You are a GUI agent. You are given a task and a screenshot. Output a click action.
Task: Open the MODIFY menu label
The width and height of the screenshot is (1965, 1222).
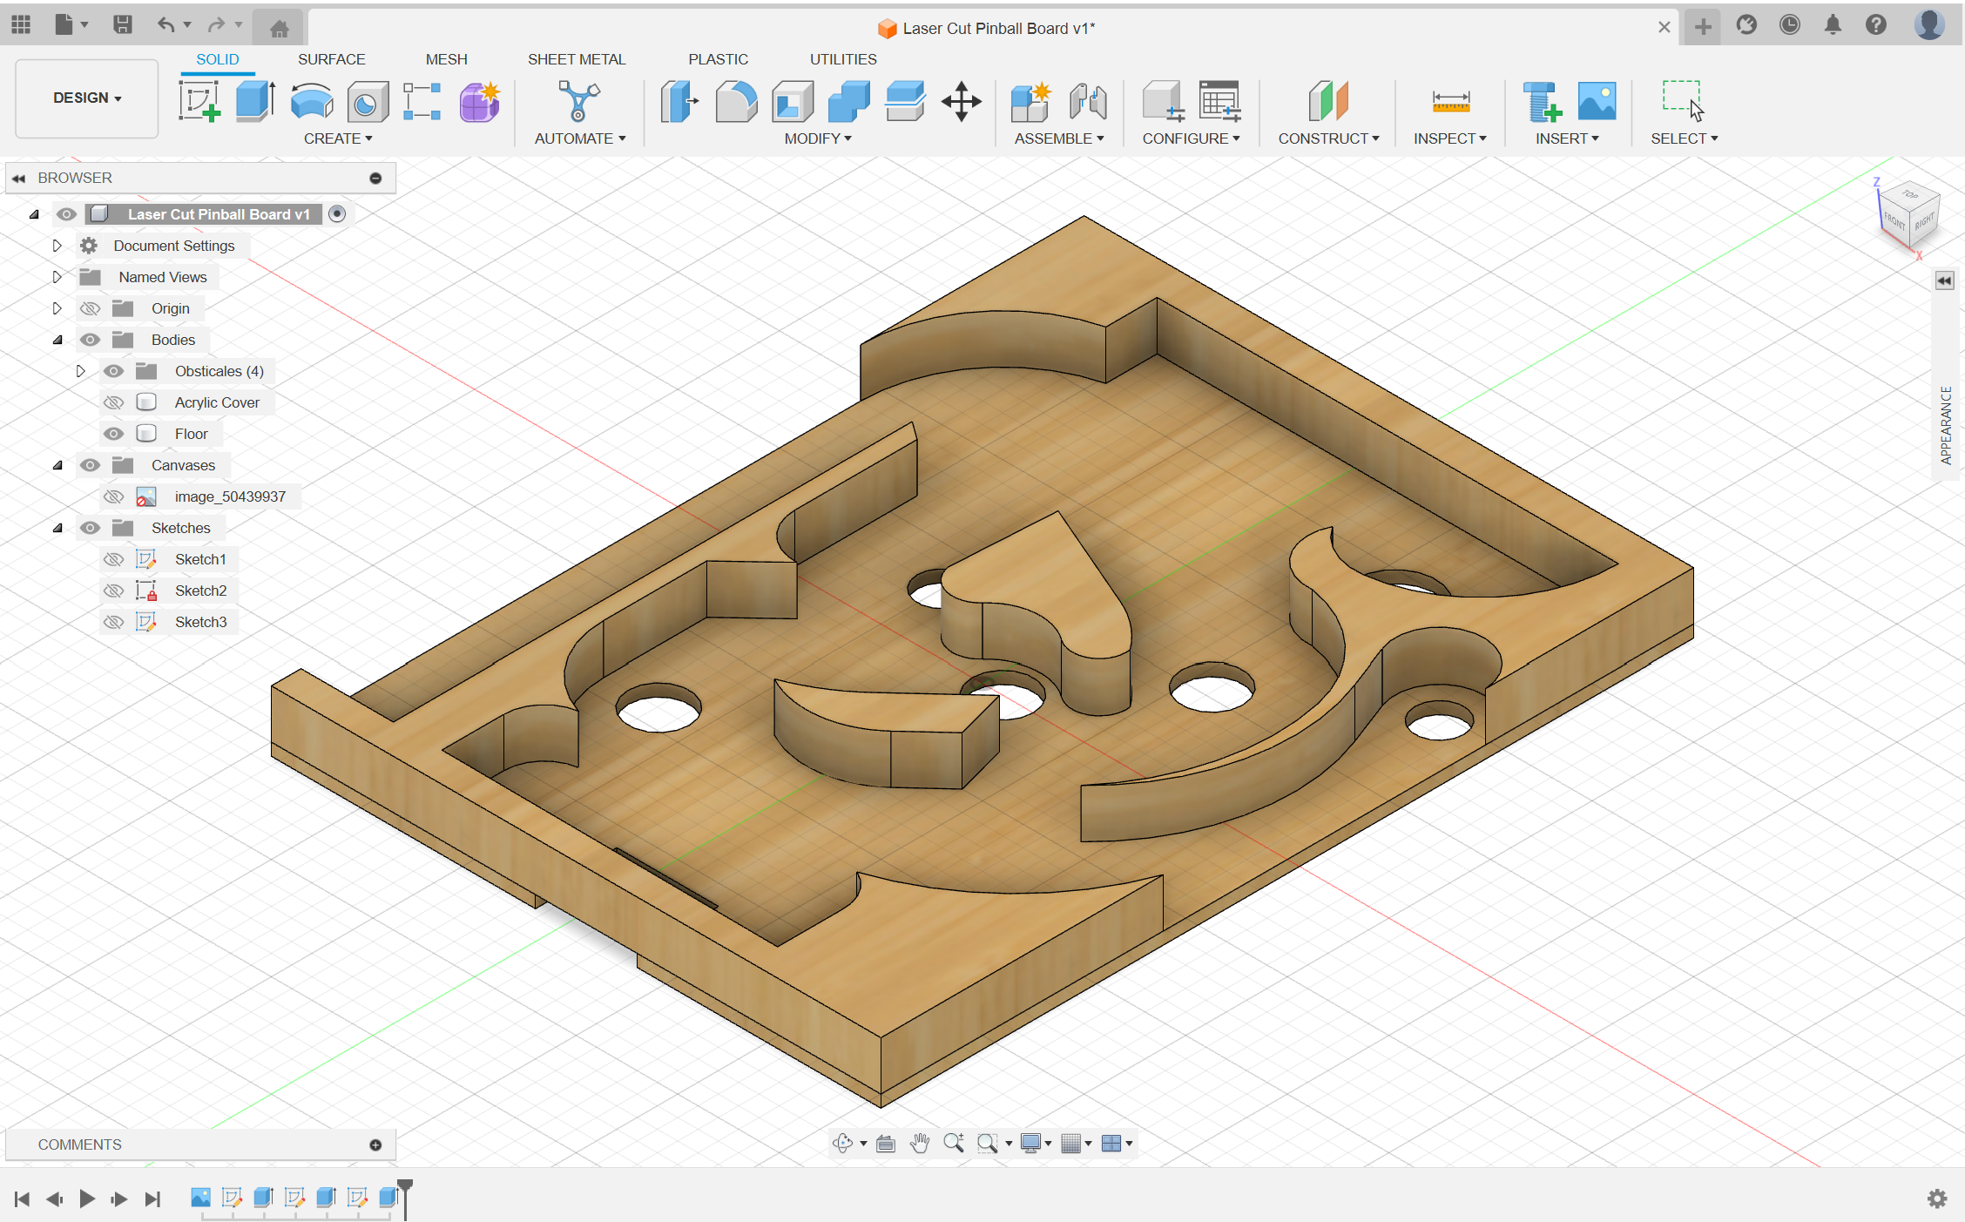click(817, 138)
